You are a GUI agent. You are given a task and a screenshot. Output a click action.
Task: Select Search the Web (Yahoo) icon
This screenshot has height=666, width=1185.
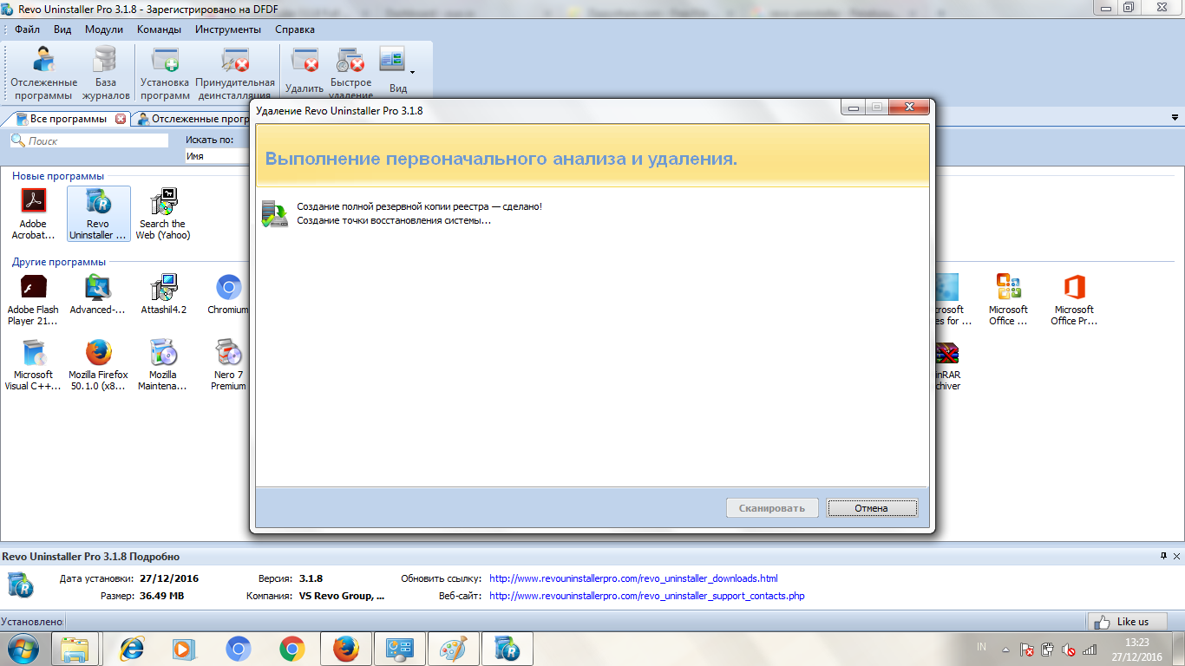(163, 215)
